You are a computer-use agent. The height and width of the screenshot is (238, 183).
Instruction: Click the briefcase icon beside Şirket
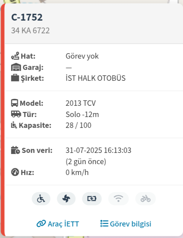coord(15,78)
